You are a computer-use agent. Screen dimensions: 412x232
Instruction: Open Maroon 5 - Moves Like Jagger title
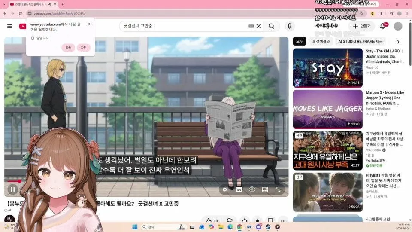click(x=385, y=98)
